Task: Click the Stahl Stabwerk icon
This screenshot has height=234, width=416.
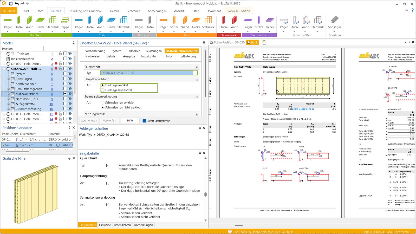Action: tap(123, 20)
